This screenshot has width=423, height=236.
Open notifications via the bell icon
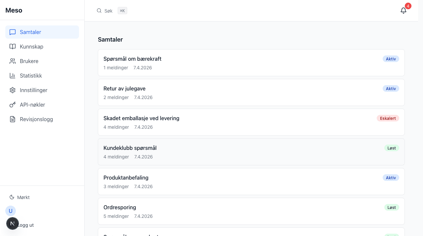coord(403,10)
